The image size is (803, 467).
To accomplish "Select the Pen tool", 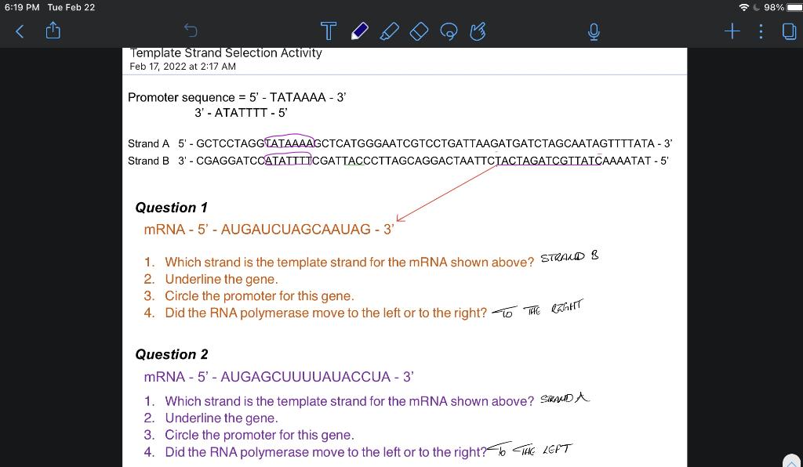I will (x=359, y=31).
